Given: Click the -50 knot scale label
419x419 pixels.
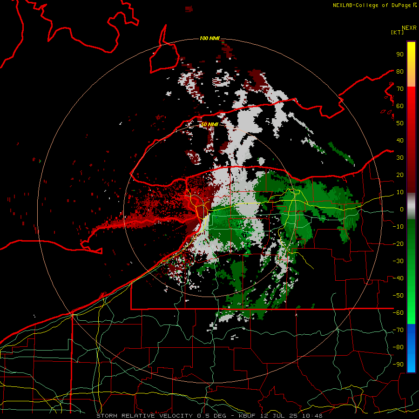Looking at the screenshot, I should pos(398,296).
